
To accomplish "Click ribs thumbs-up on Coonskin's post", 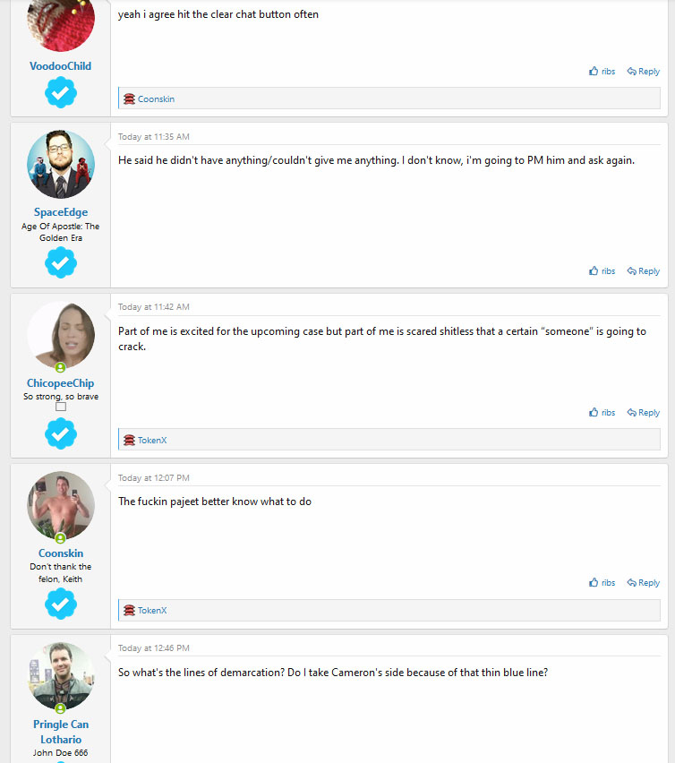I will tap(602, 582).
